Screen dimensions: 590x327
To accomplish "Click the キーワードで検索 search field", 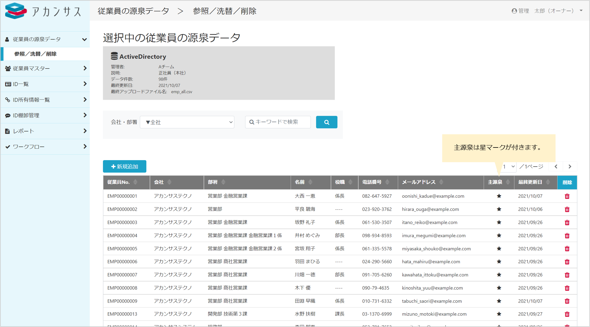I will 278,122.
